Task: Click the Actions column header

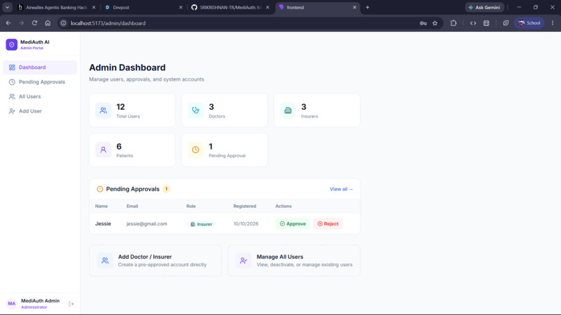Action: coord(283,207)
